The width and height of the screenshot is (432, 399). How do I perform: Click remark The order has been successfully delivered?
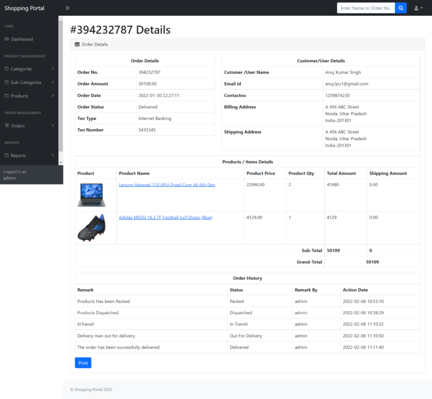click(118, 347)
